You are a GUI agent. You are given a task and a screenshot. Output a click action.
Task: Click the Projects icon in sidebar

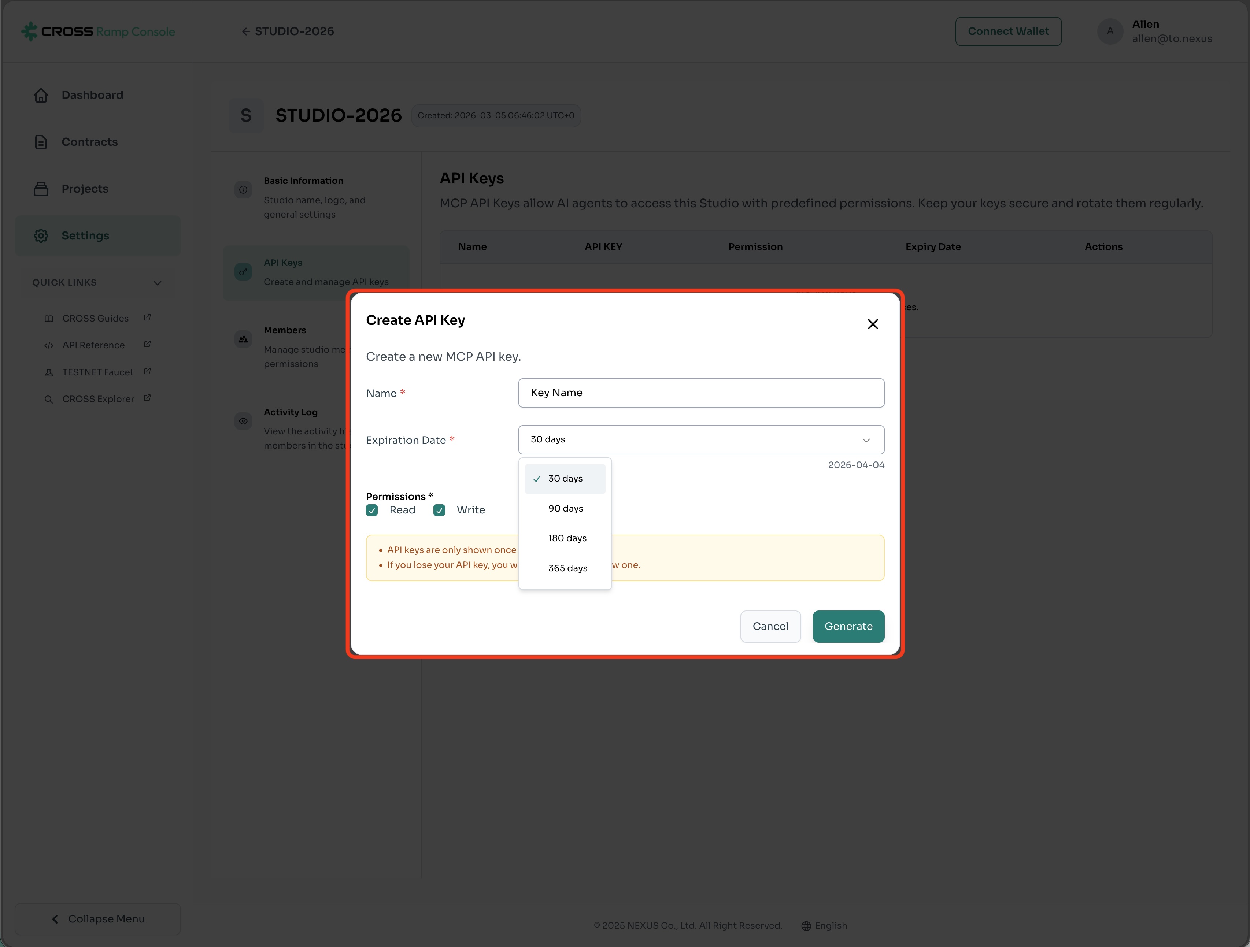[x=41, y=189]
